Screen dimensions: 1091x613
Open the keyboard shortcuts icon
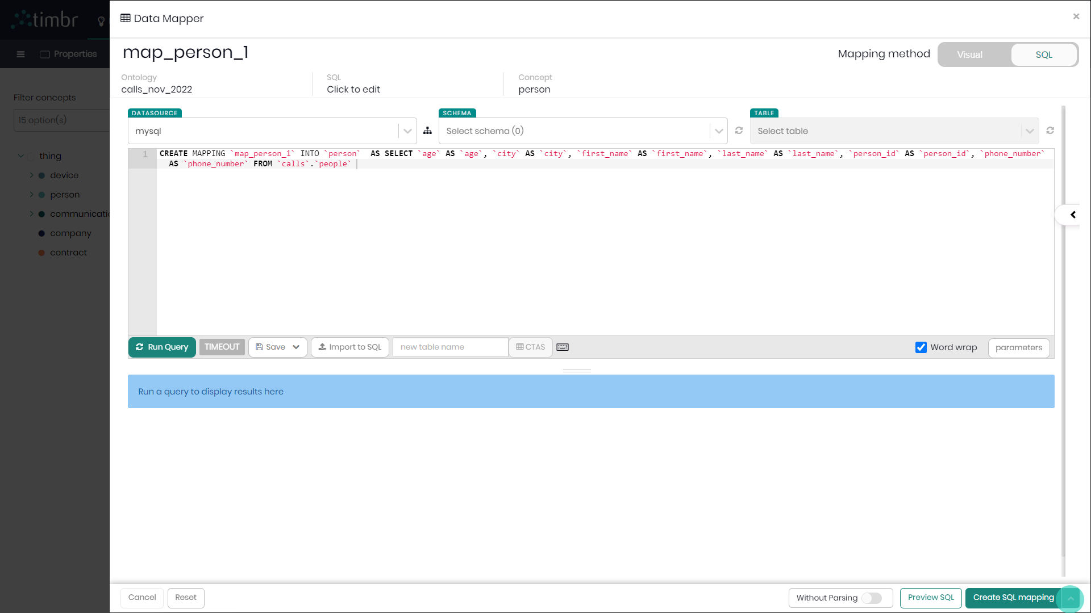point(563,347)
